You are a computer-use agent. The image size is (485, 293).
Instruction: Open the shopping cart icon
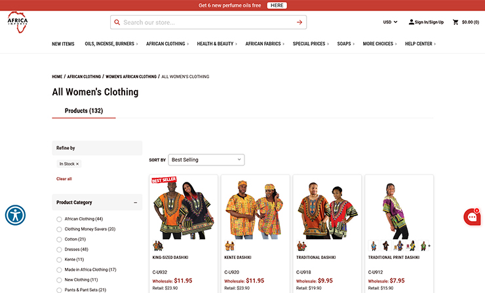pos(456,22)
